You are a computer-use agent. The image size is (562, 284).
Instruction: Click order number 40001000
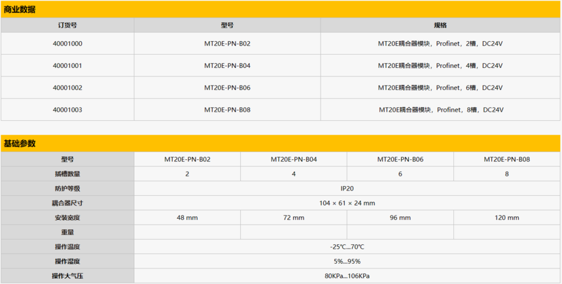[67, 44]
